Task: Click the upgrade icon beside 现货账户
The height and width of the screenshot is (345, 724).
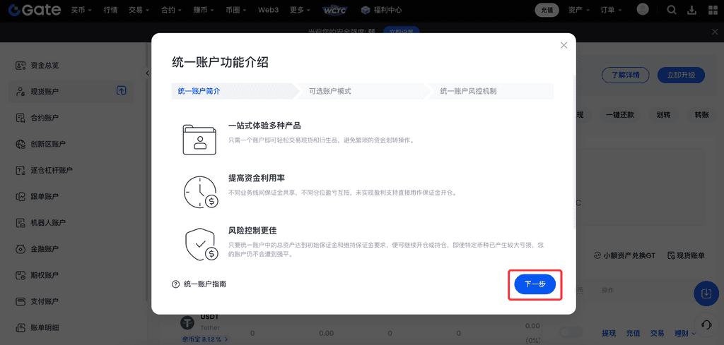Action: (x=122, y=91)
